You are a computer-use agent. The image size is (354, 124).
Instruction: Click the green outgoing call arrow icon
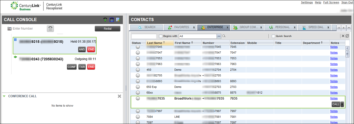[x=15, y=57]
